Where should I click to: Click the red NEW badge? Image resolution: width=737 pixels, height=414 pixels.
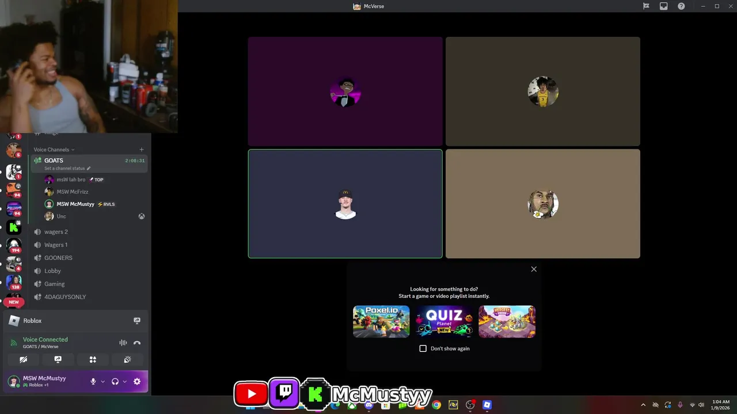(14, 302)
